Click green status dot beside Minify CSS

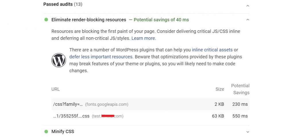click(46, 132)
